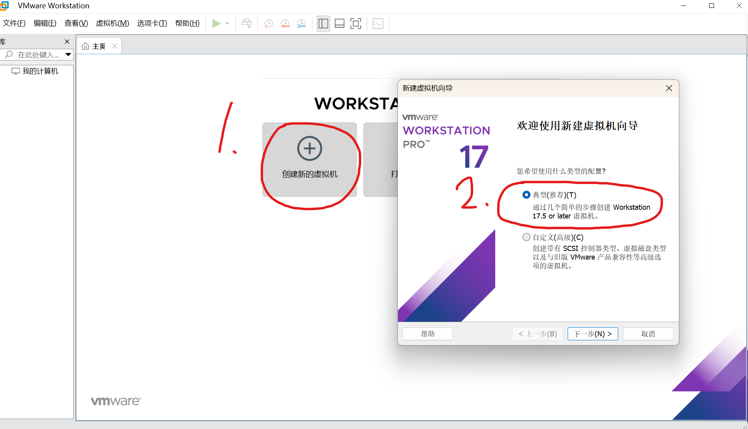The width and height of the screenshot is (748, 429).
Task: Close the 主页 tab
Action: click(114, 46)
